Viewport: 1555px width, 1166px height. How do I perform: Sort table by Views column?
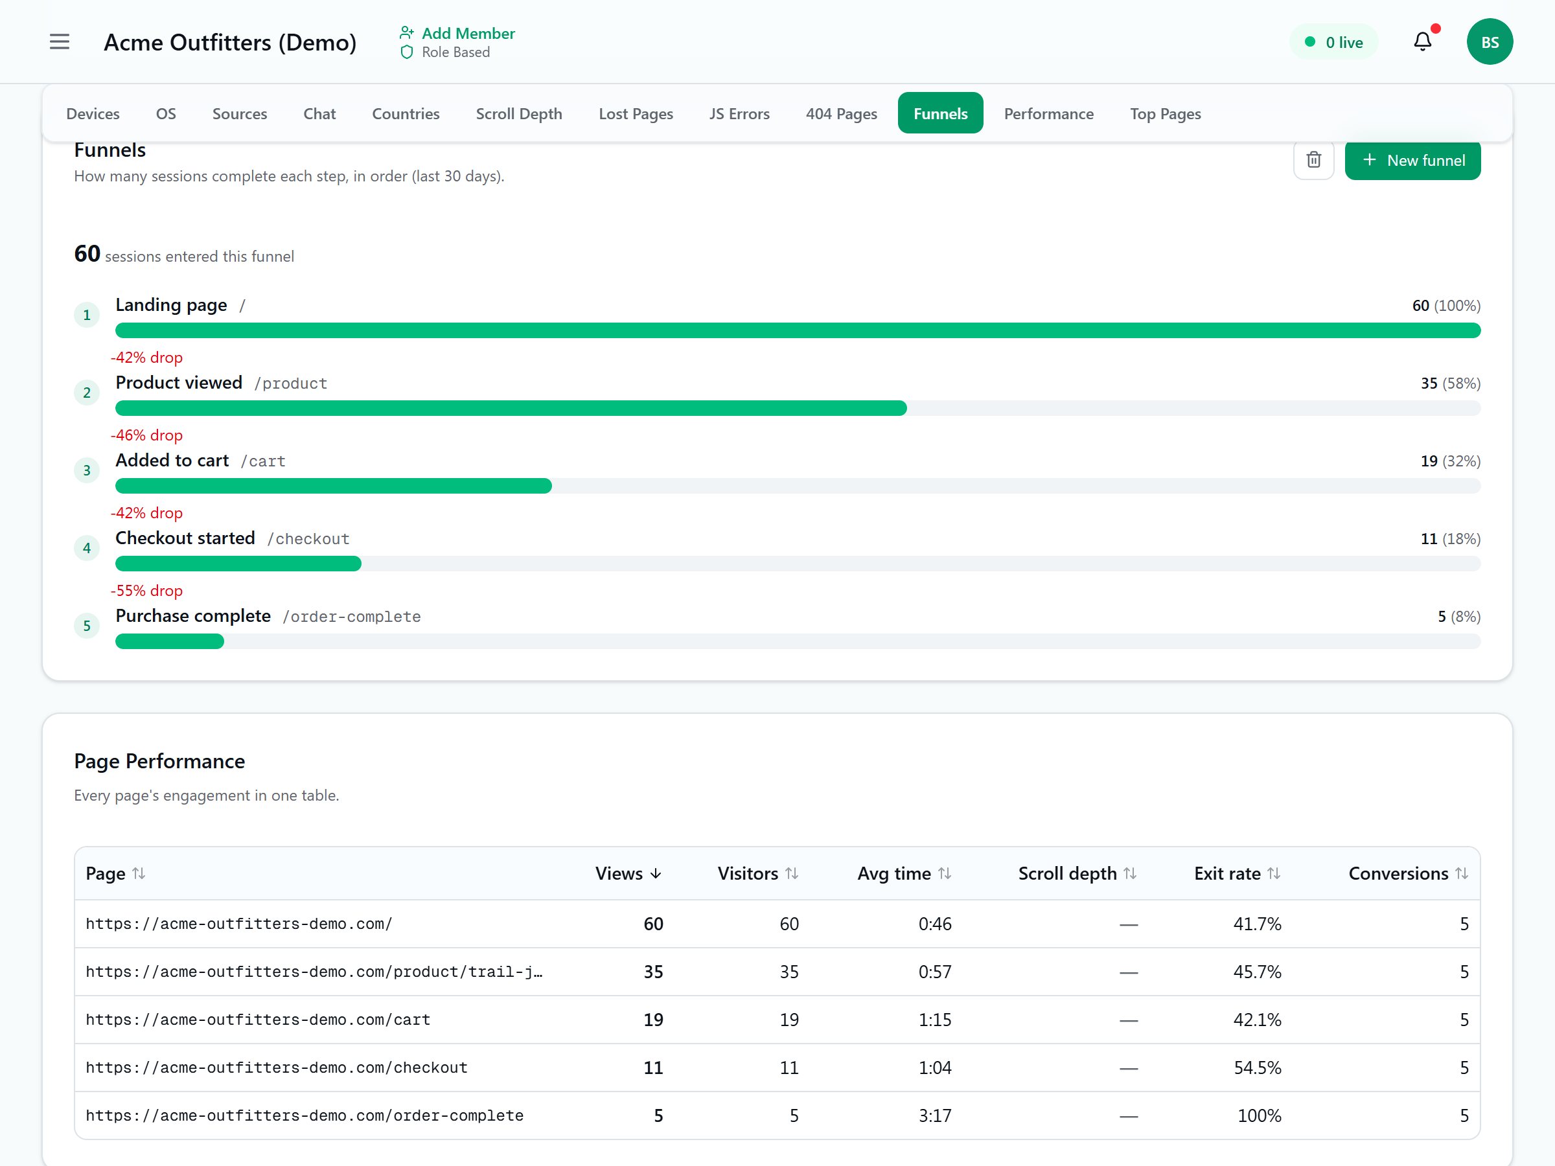628,874
